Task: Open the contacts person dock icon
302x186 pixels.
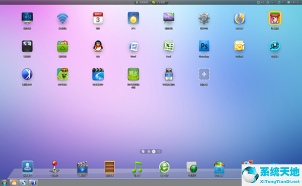Action: 27,167
